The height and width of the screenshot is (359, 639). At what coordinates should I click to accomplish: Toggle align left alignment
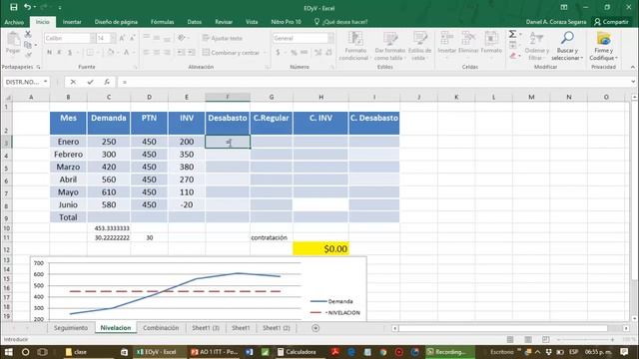tap(147, 53)
